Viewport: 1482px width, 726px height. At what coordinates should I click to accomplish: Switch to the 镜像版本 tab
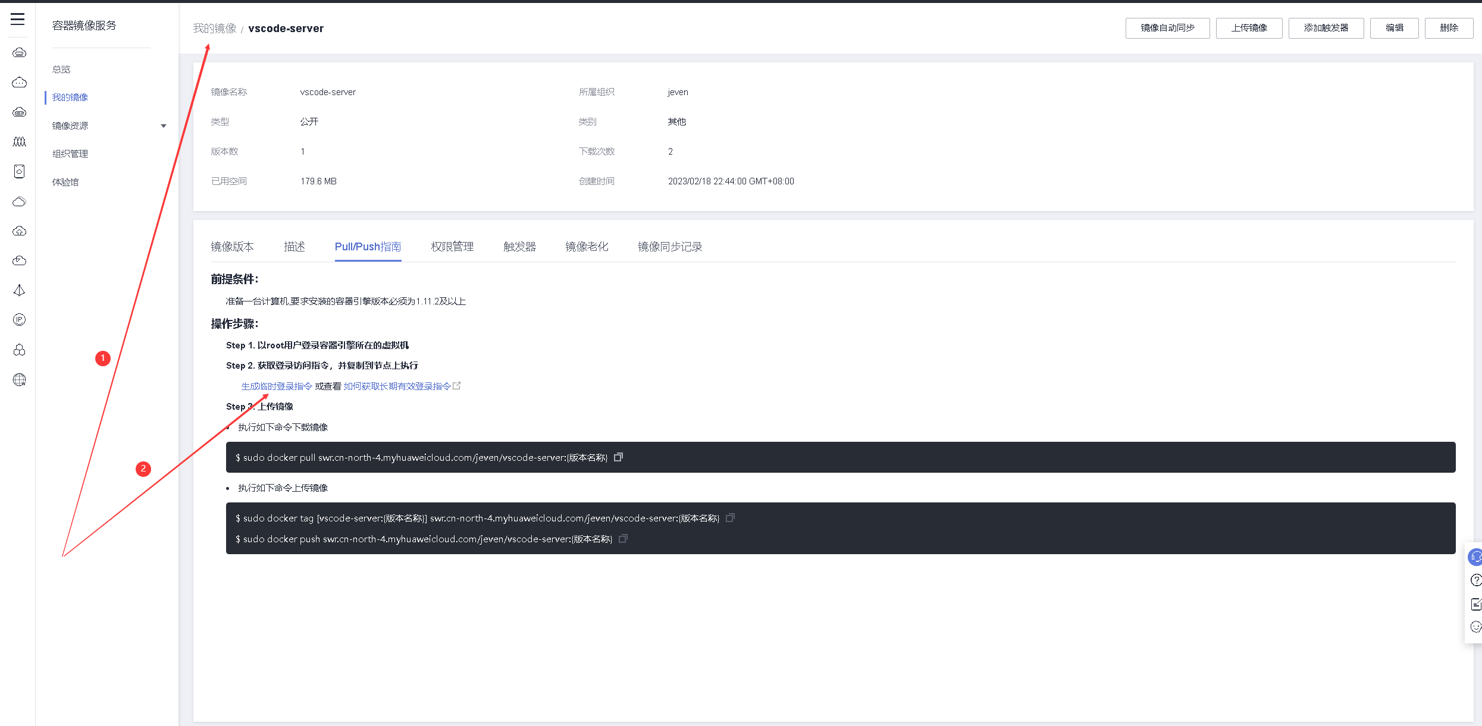(x=232, y=247)
